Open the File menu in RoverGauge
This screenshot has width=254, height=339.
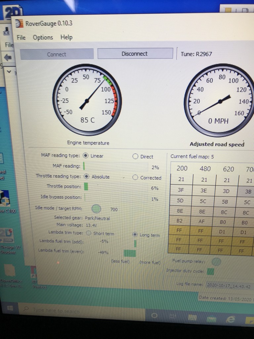21,38
